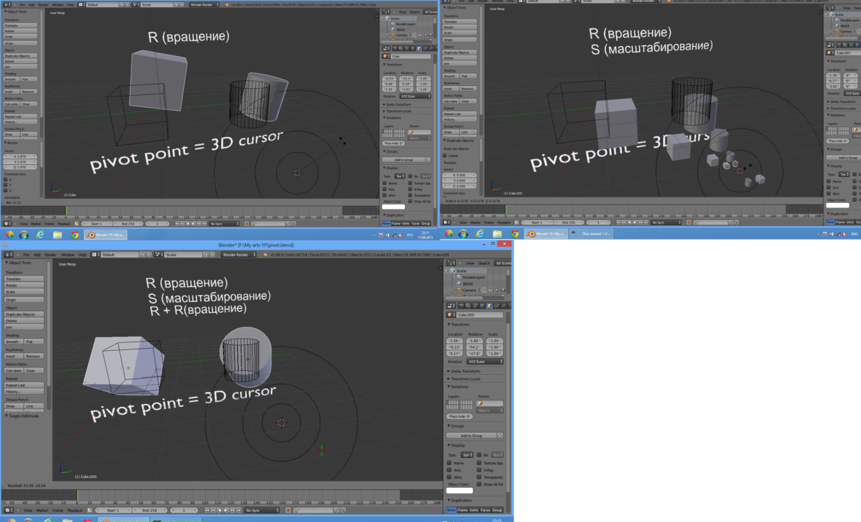This screenshot has width=861, height=522.
Task: Click the cube object icon next to Cube.000 name field
Action: tap(450, 315)
